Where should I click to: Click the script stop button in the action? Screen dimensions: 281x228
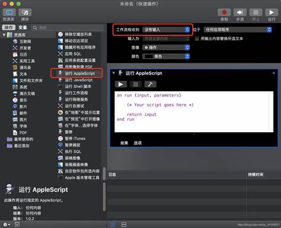136,84
